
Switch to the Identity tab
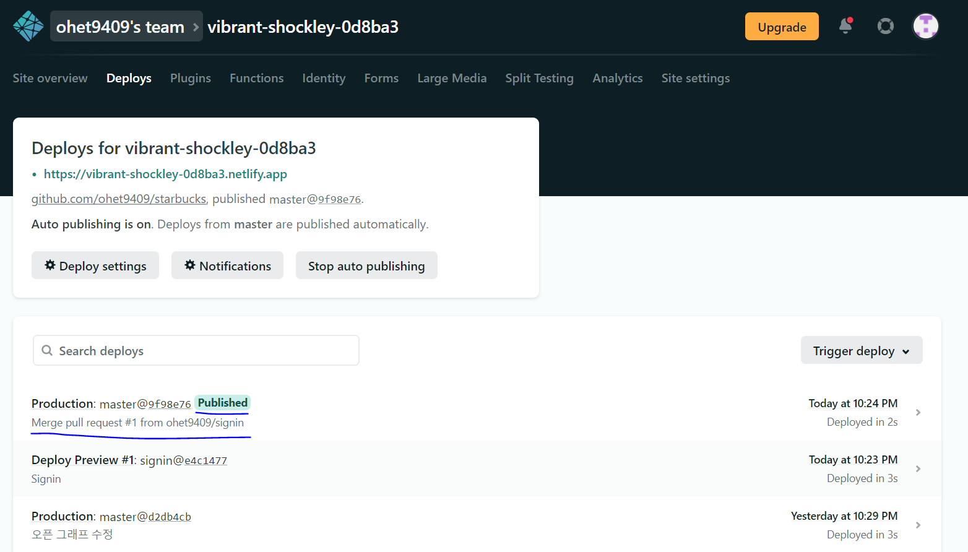coord(324,78)
